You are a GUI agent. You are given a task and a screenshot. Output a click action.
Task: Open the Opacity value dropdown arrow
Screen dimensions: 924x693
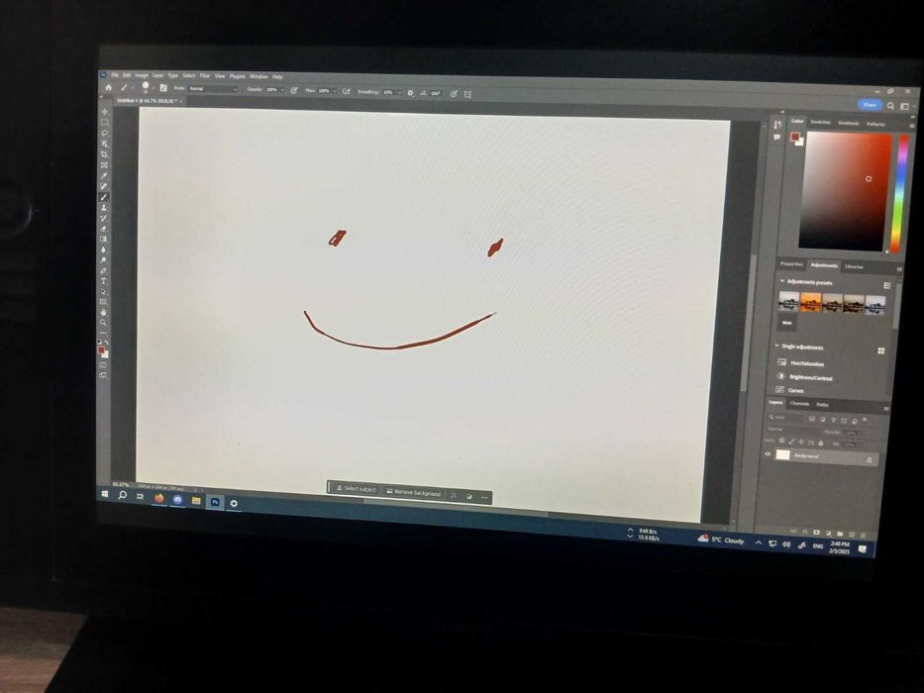pyautogui.click(x=282, y=90)
